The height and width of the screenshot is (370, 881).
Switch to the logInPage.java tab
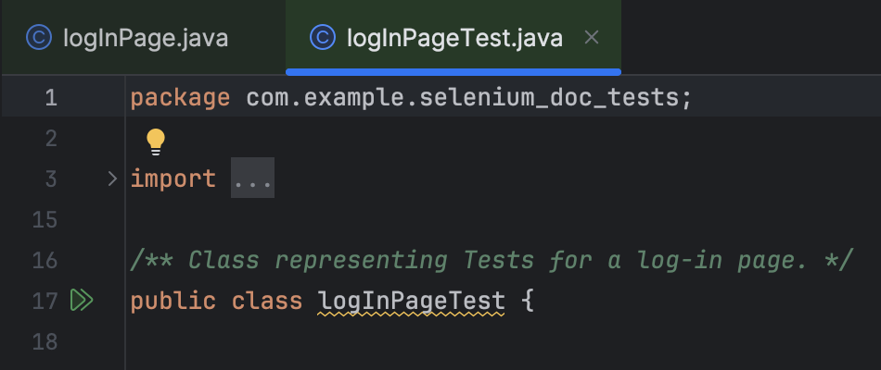pos(145,38)
